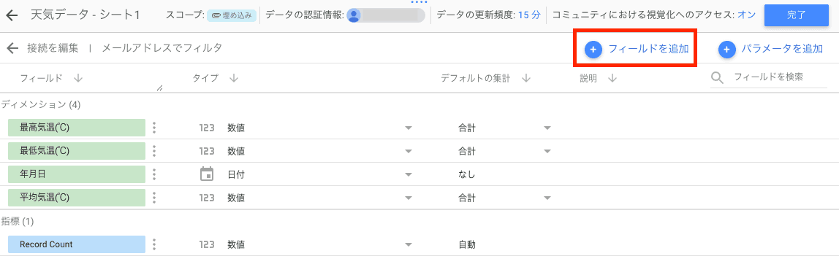Open aggregation dropdown for 最低気温(℃)
This screenshot has width=839, height=275.
(x=547, y=152)
